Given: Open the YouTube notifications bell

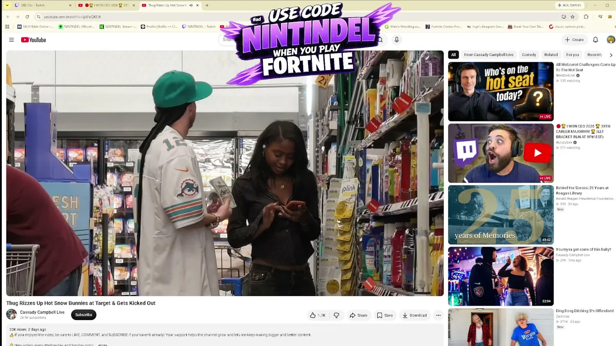Looking at the screenshot, I should pyautogui.click(x=595, y=40).
